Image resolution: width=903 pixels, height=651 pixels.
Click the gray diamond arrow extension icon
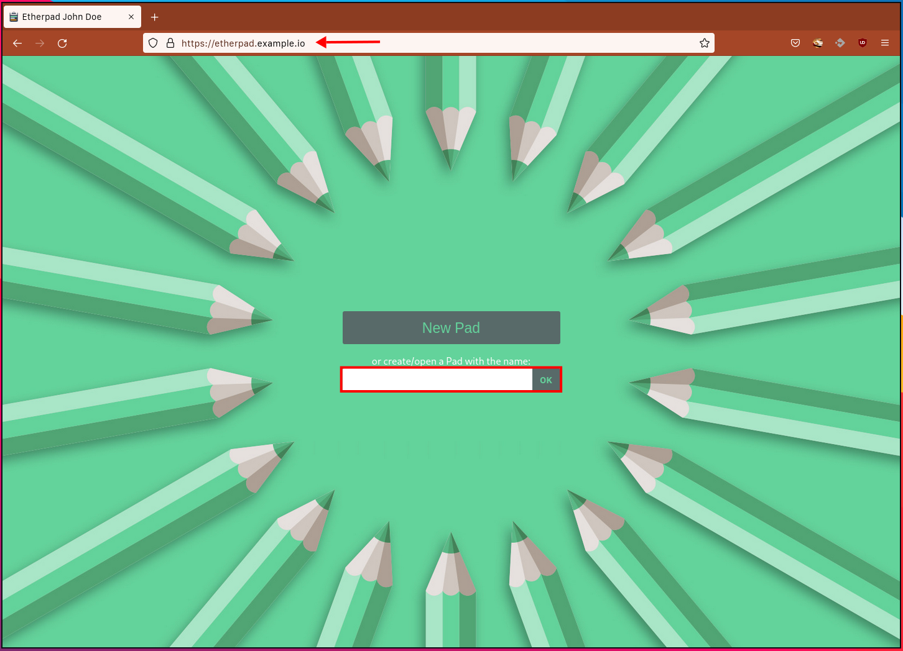point(840,43)
